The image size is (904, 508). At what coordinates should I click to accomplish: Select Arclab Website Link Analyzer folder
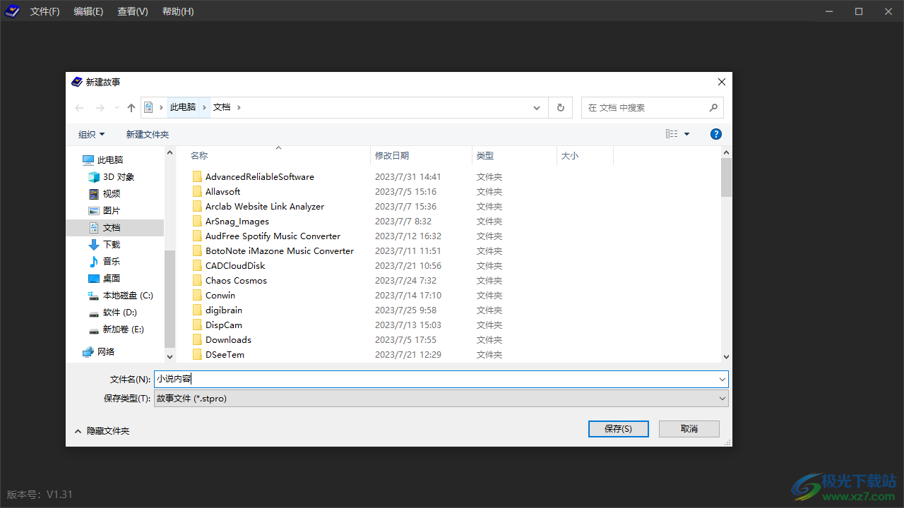(x=265, y=207)
